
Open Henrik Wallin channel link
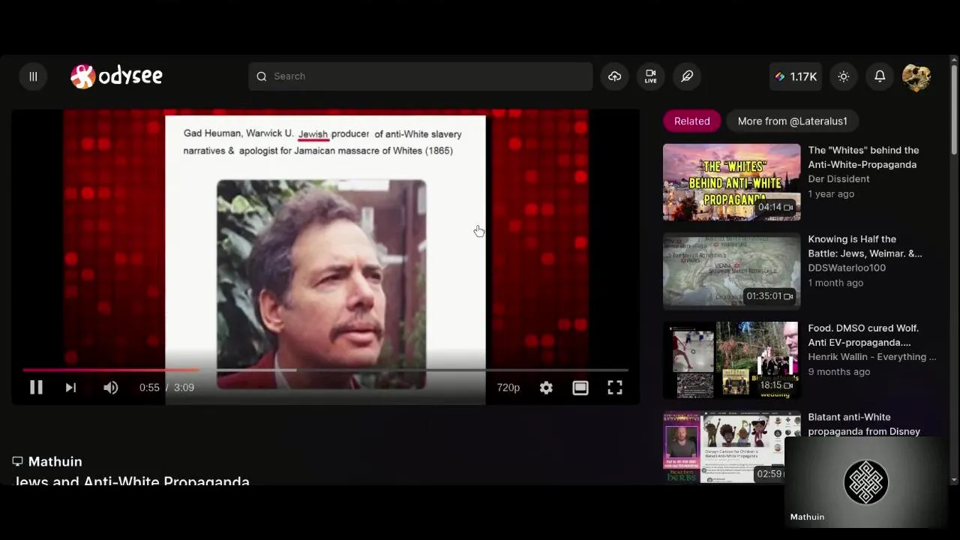[872, 357]
